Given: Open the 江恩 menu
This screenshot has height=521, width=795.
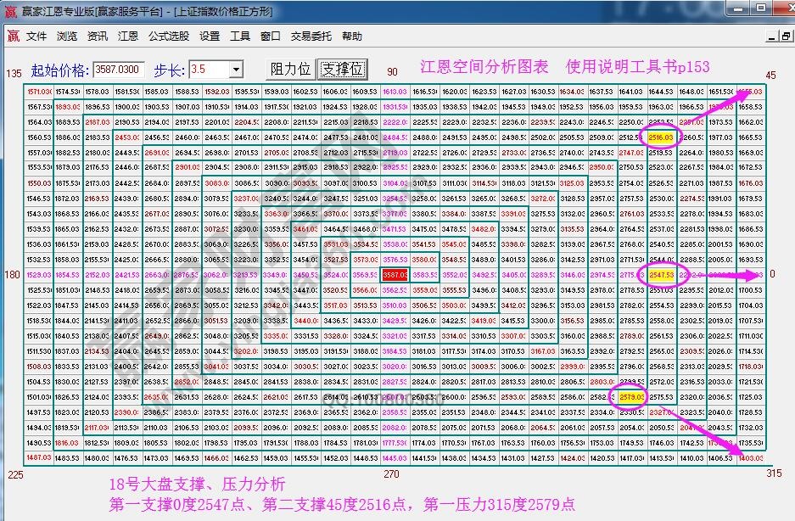Looking at the screenshot, I should pyautogui.click(x=128, y=36).
